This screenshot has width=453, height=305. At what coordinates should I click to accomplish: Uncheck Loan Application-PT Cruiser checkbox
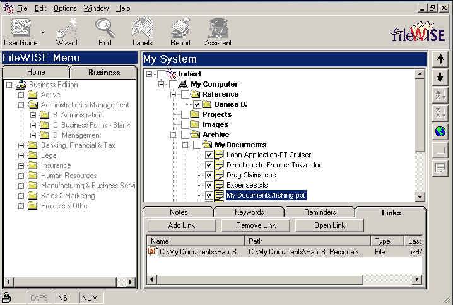click(209, 155)
